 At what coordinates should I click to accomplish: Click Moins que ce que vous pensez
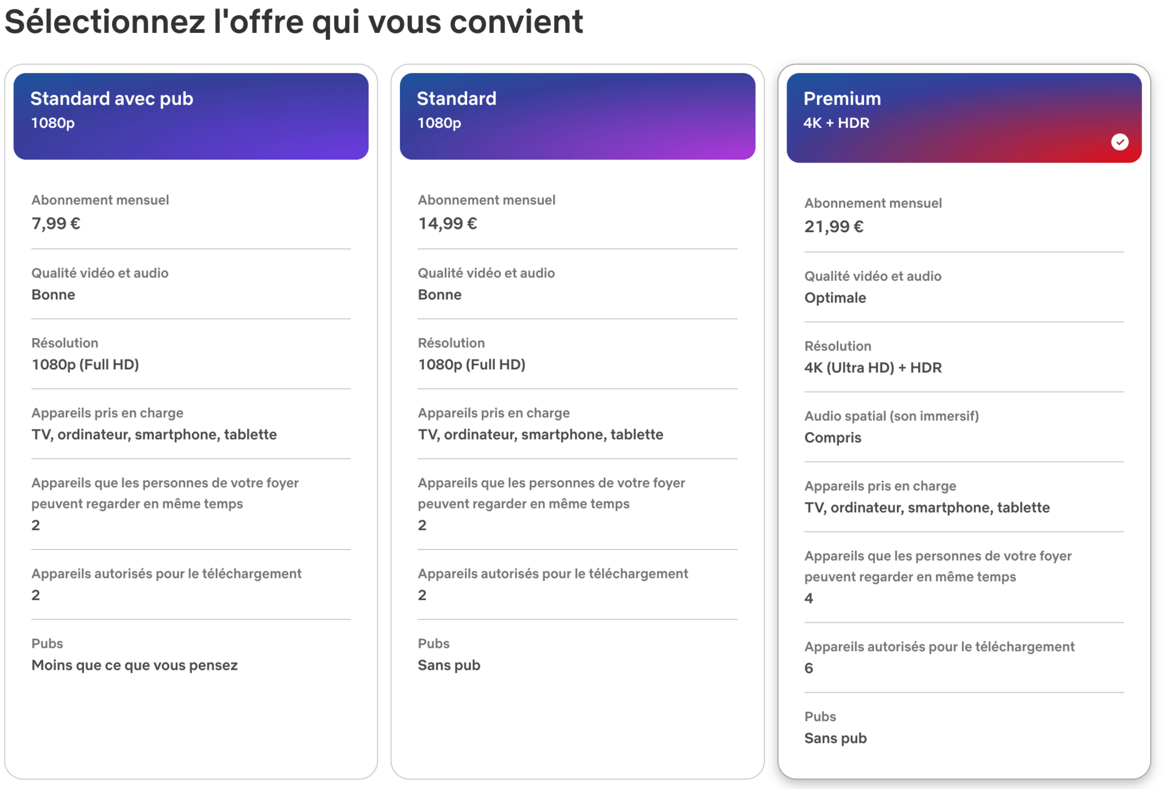[x=135, y=665]
